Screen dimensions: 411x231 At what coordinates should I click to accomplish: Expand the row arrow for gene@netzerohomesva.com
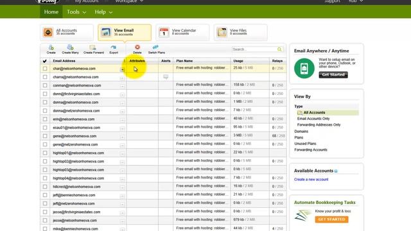122,146
